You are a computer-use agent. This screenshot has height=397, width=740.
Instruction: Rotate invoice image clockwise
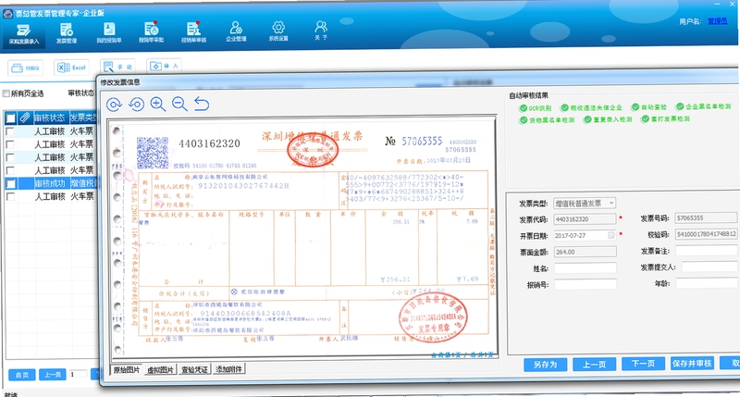click(114, 105)
